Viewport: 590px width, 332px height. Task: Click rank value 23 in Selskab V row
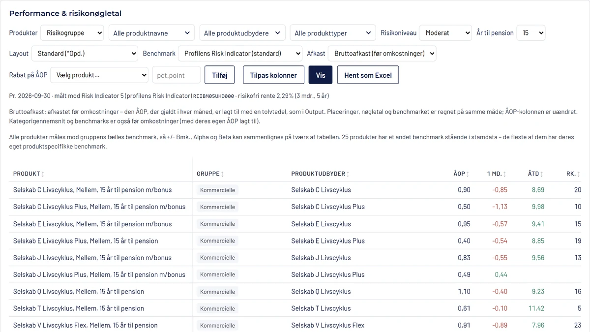[x=578, y=325]
